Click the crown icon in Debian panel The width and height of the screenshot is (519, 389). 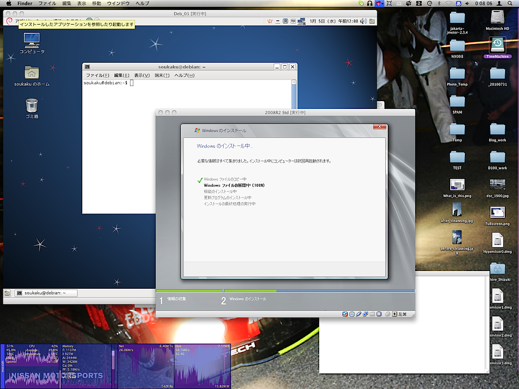point(270,21)
